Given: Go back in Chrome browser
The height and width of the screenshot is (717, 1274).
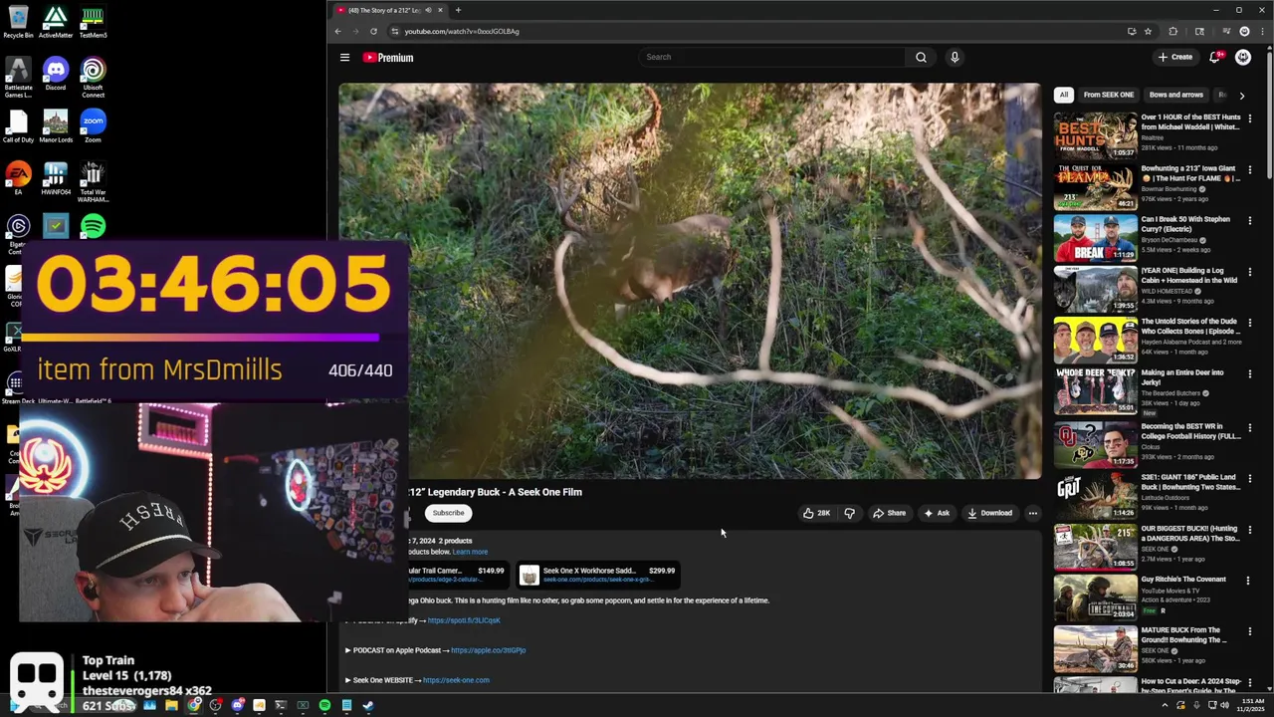Looking at the screenshot, I should pos(337,31).
